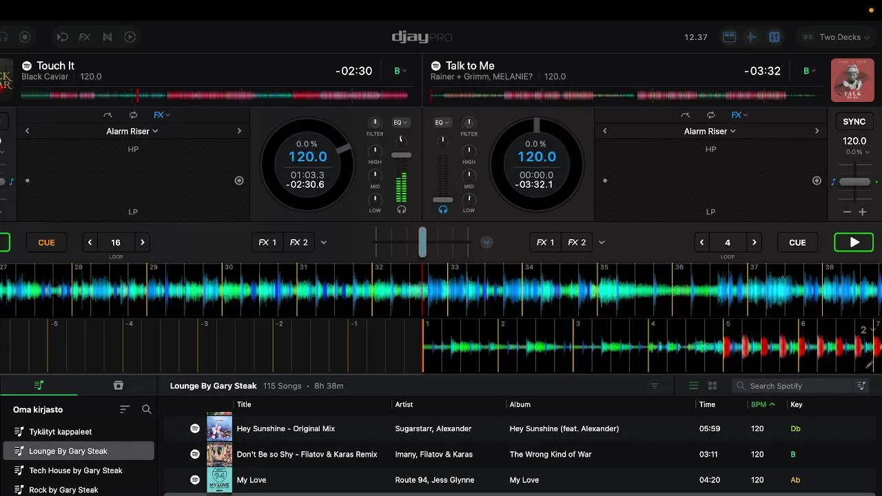Open left deck FX mode dropdown

pos(162,115)
